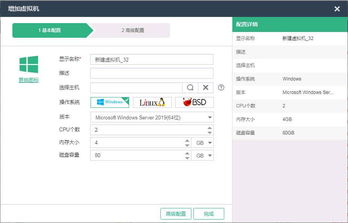Switch to step 1 基本配置 tab
Viewport: 348px width, 223px height.
pyautogui.click(x=50, y=30)
